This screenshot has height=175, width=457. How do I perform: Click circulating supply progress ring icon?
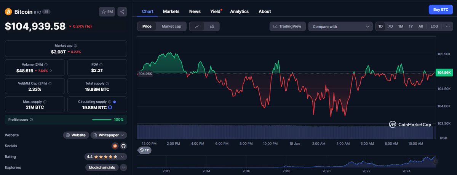pos(110,108)
